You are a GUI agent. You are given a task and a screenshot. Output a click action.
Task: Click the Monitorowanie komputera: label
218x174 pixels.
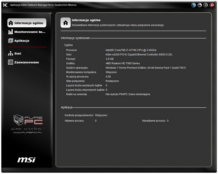click(x=81, y=72)
